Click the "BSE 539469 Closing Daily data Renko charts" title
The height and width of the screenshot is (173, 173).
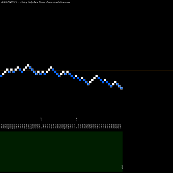(x=36, y=2)
